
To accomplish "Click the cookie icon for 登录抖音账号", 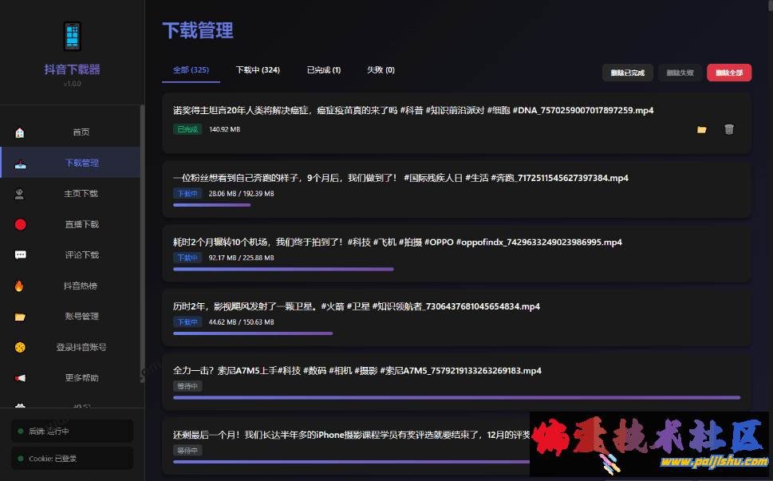I will [20, 347].
